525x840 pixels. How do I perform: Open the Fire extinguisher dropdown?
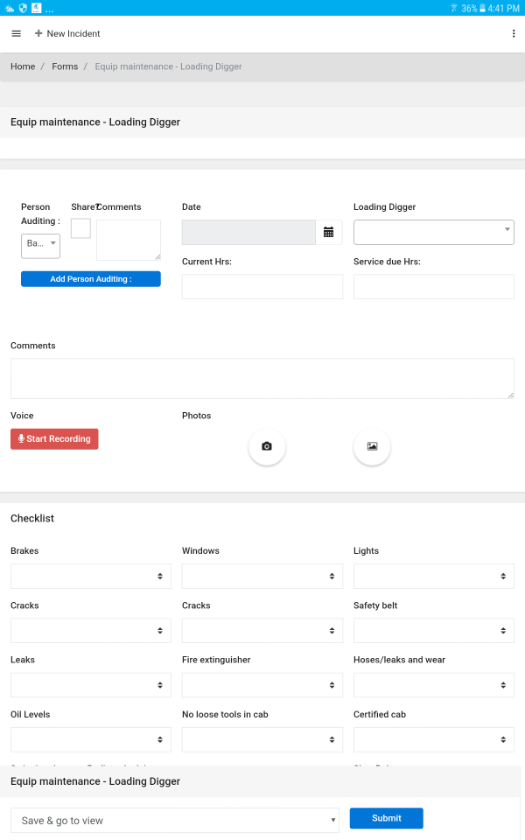(262, 684)
